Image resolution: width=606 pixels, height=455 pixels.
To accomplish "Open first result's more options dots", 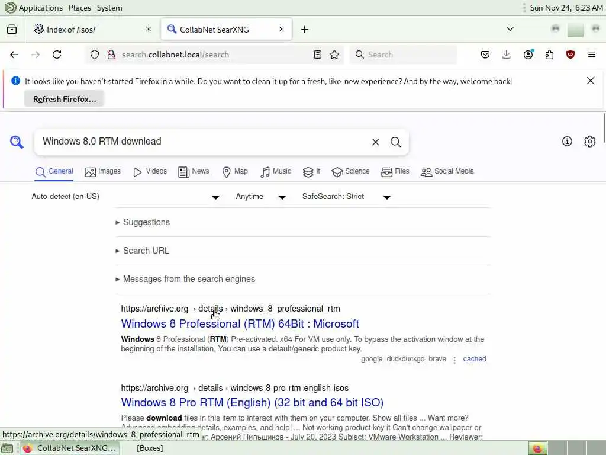I will pos(454,360).
